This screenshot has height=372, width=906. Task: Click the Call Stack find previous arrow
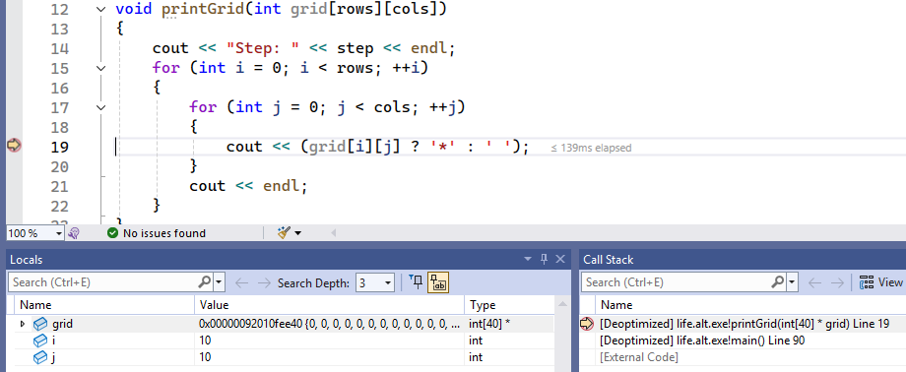[x=815, y=282]
